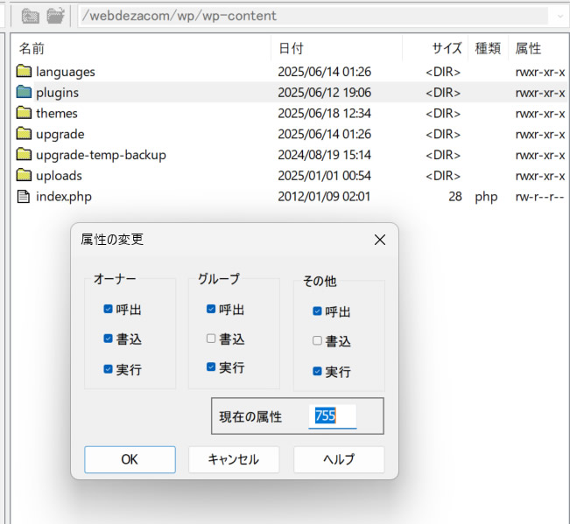Select the upgrade folder icon

[24, 134]
